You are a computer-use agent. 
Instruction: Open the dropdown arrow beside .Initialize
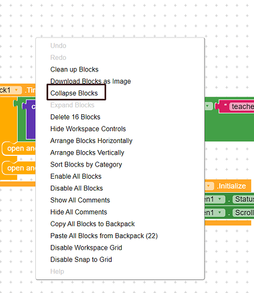[209, 186]
